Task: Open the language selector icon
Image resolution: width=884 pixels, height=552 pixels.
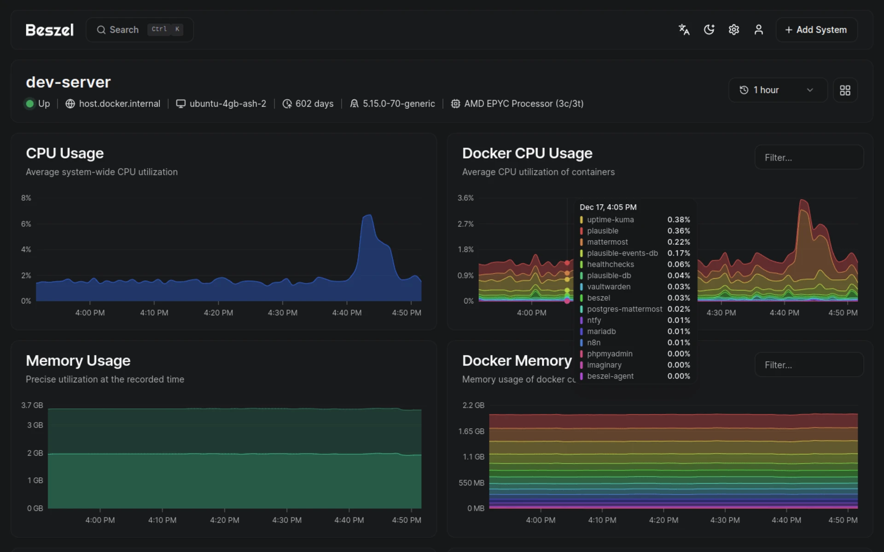Action: click(684, 30)
